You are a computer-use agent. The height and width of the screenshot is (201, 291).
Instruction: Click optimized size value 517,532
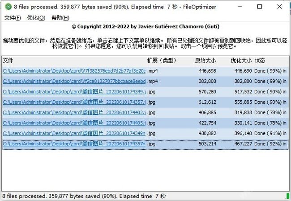[x=243, y=92]
